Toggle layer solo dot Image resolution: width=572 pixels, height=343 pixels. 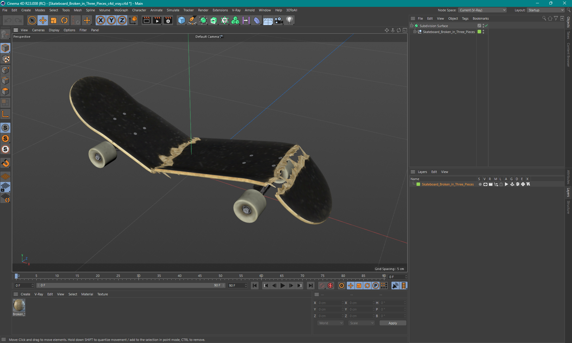480,184
